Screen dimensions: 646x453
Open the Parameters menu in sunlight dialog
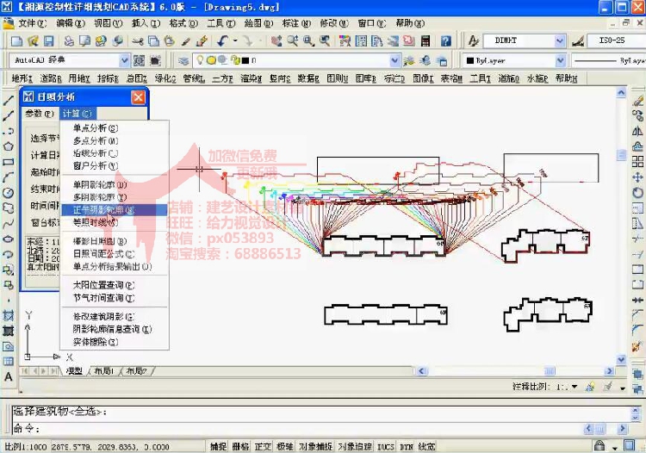coord(40,114)
